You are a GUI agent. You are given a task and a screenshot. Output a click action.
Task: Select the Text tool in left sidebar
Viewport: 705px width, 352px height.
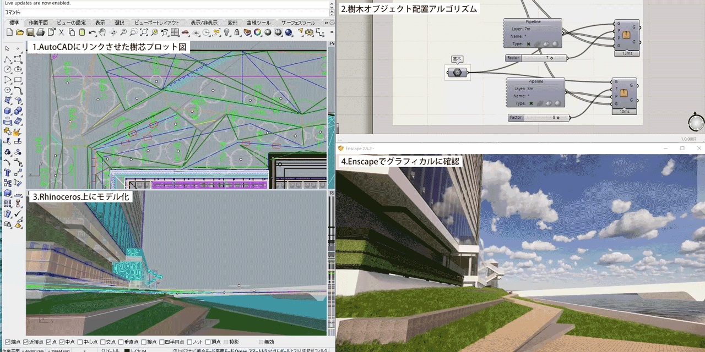pos(8,172)
